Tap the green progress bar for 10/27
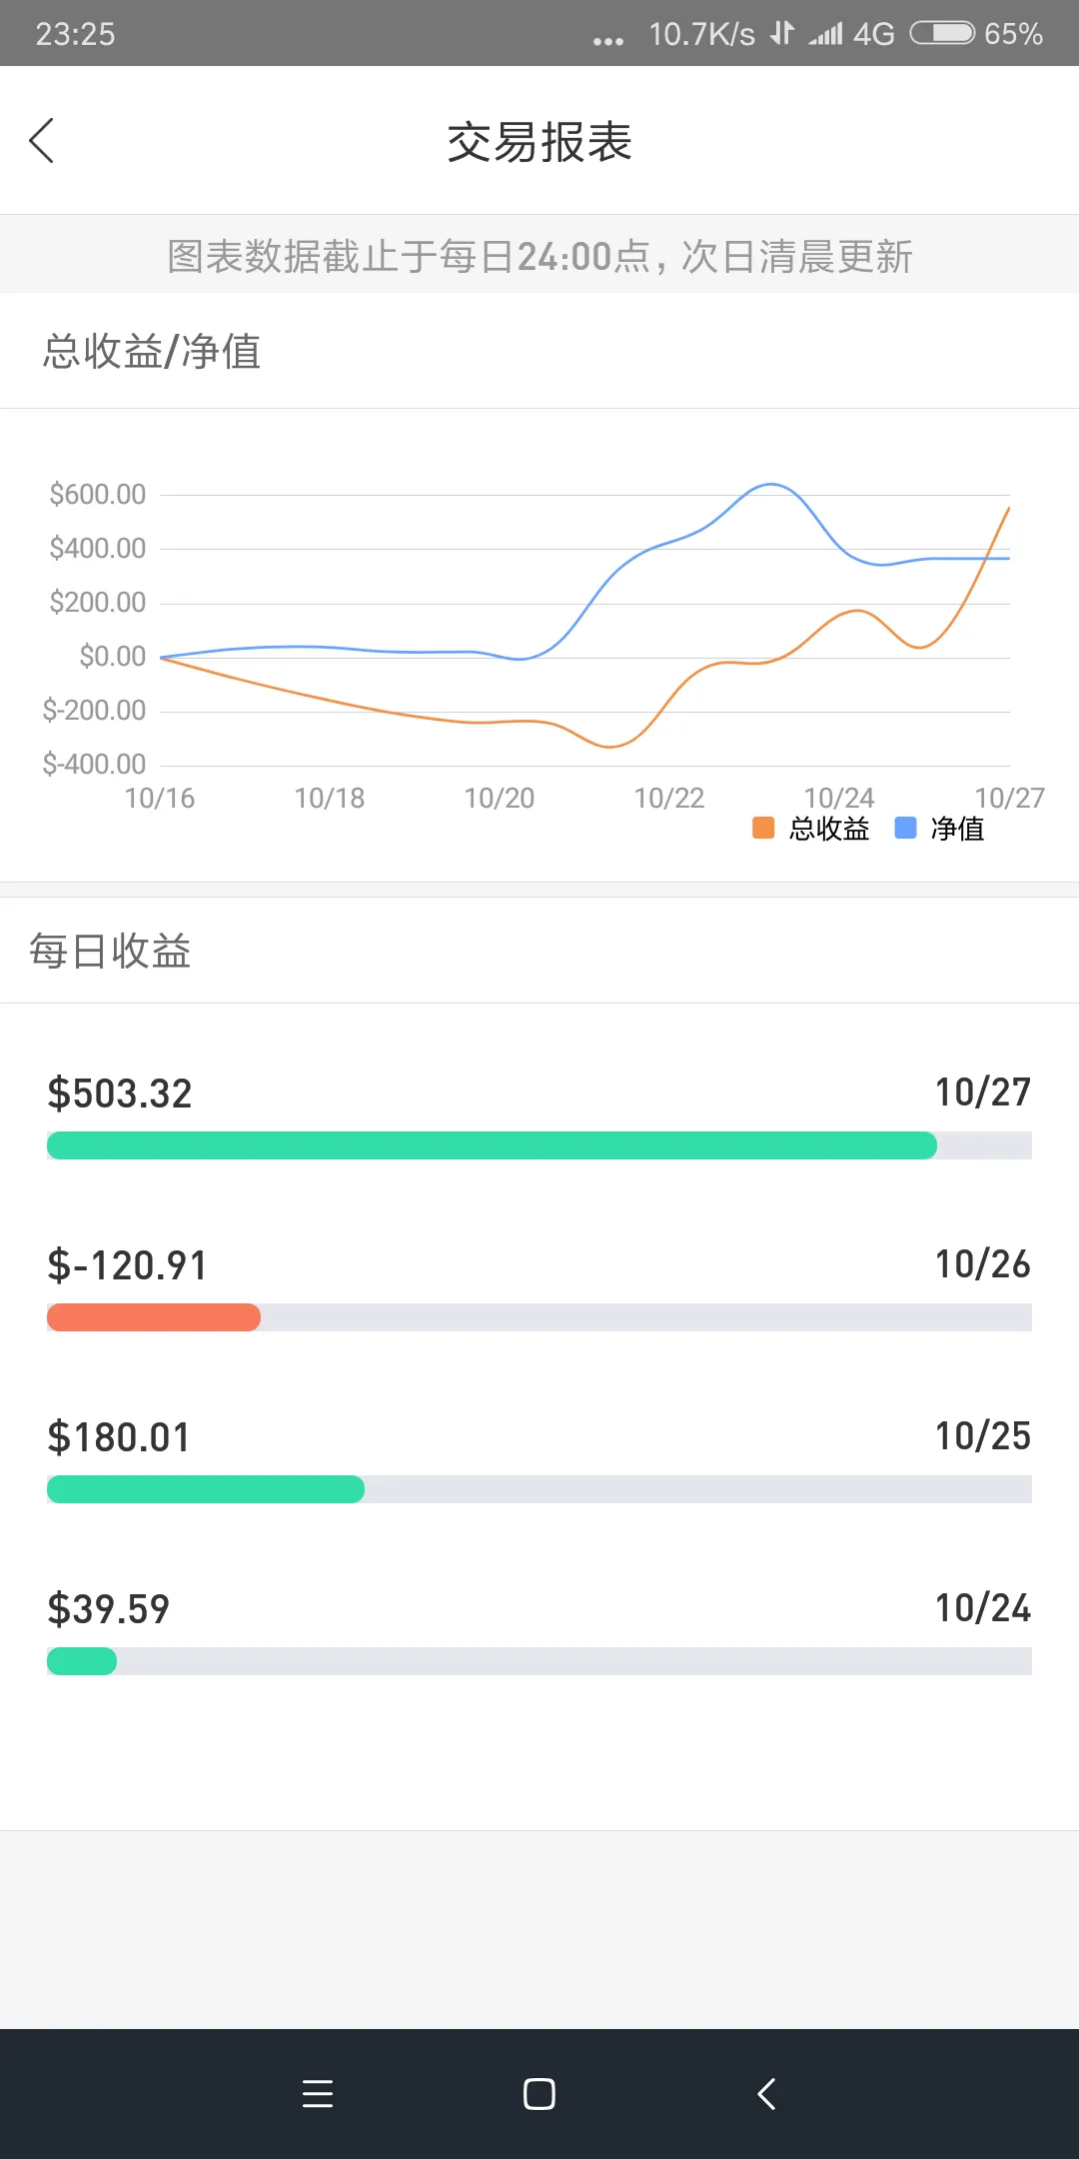Viewport: 1079px width, 2159px height. [x=492, y=1145]
